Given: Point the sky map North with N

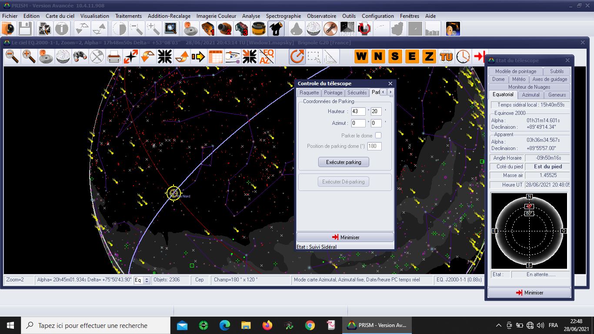Looking at the screenshot, I should (378, 57).
